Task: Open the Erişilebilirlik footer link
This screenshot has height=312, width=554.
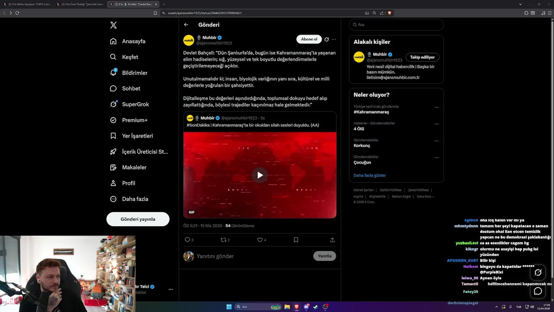Action: coord(378,196)
